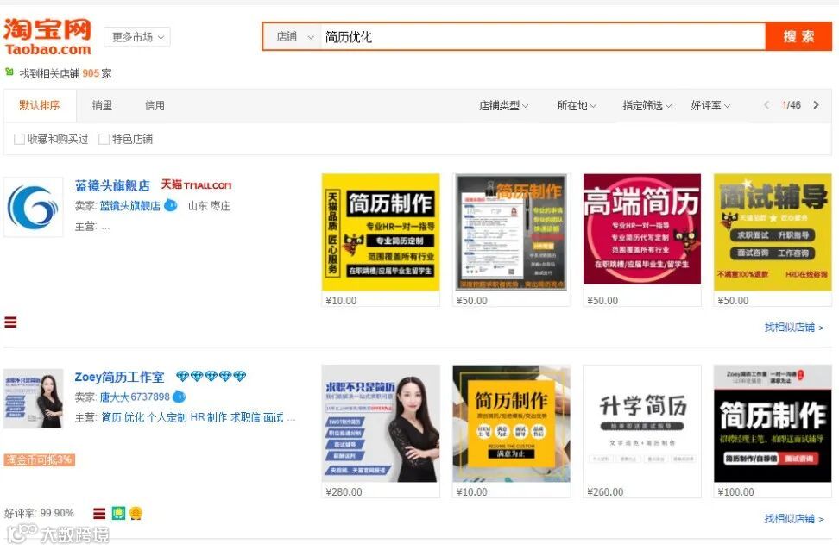The width and height of the screenshot is (839, 550).
Task: Click the green guarantee badge icon
Action: [x=119, y=514]
